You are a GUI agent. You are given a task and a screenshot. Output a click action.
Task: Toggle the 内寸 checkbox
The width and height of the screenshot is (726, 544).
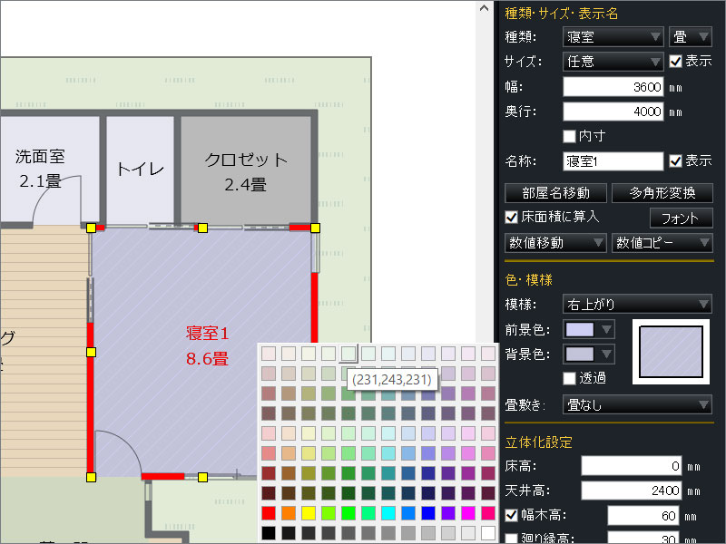570,136
